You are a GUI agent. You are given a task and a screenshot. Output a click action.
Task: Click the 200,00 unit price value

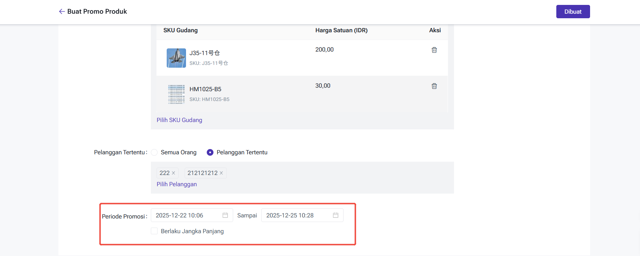pyautogui.click(x=324, y=50)
